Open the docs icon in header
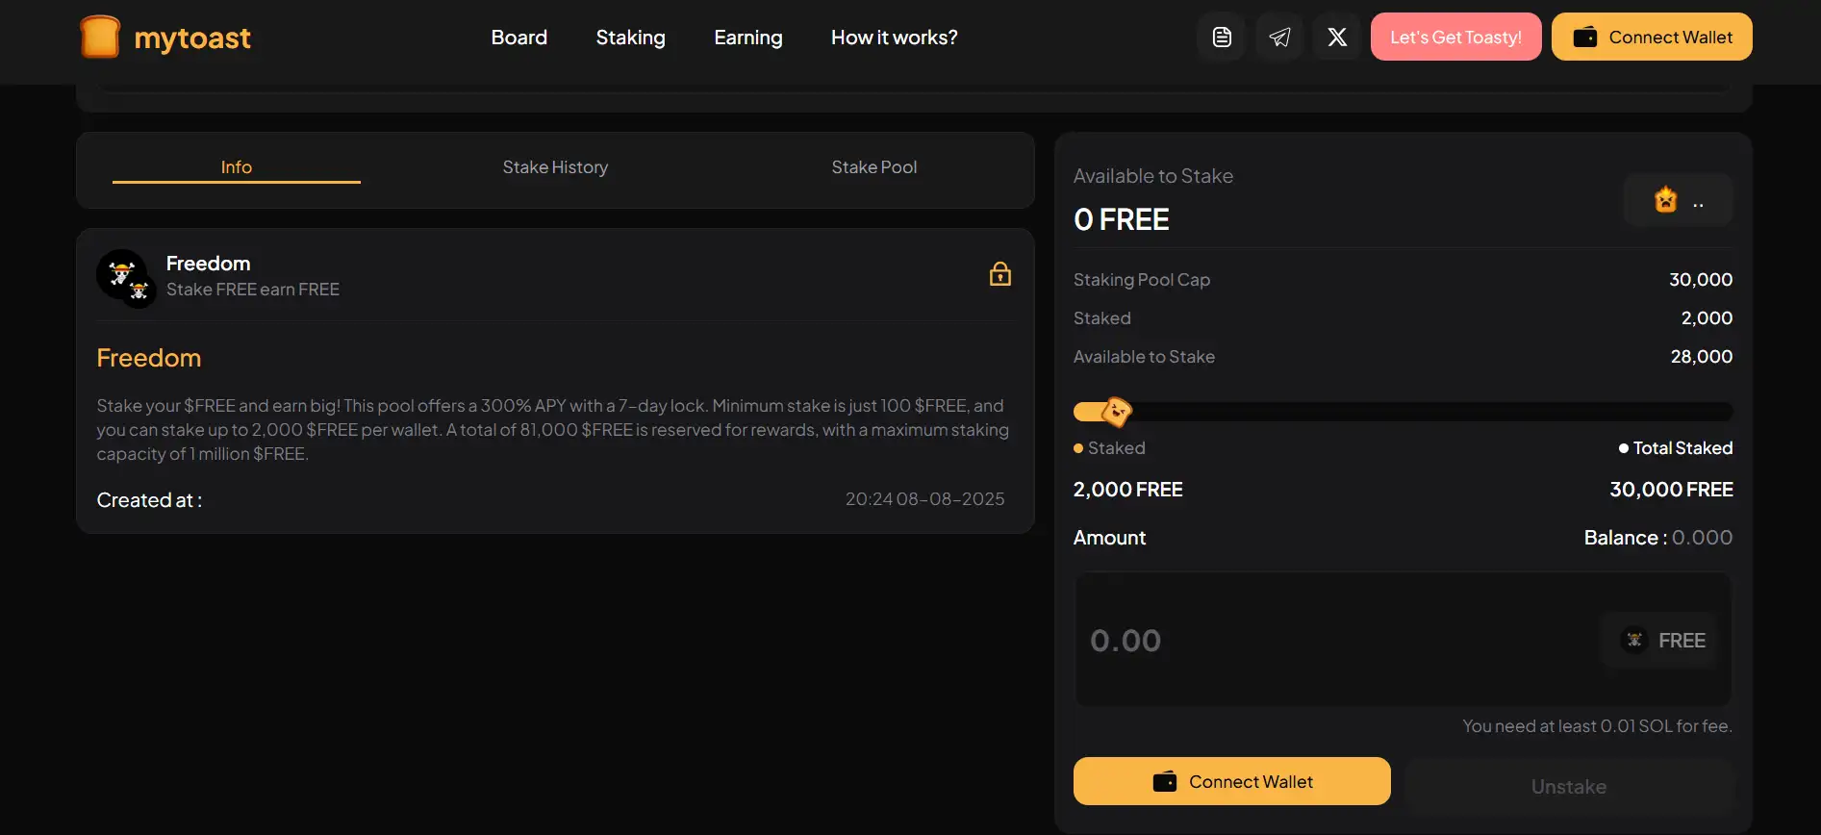 pos(1222,38)
